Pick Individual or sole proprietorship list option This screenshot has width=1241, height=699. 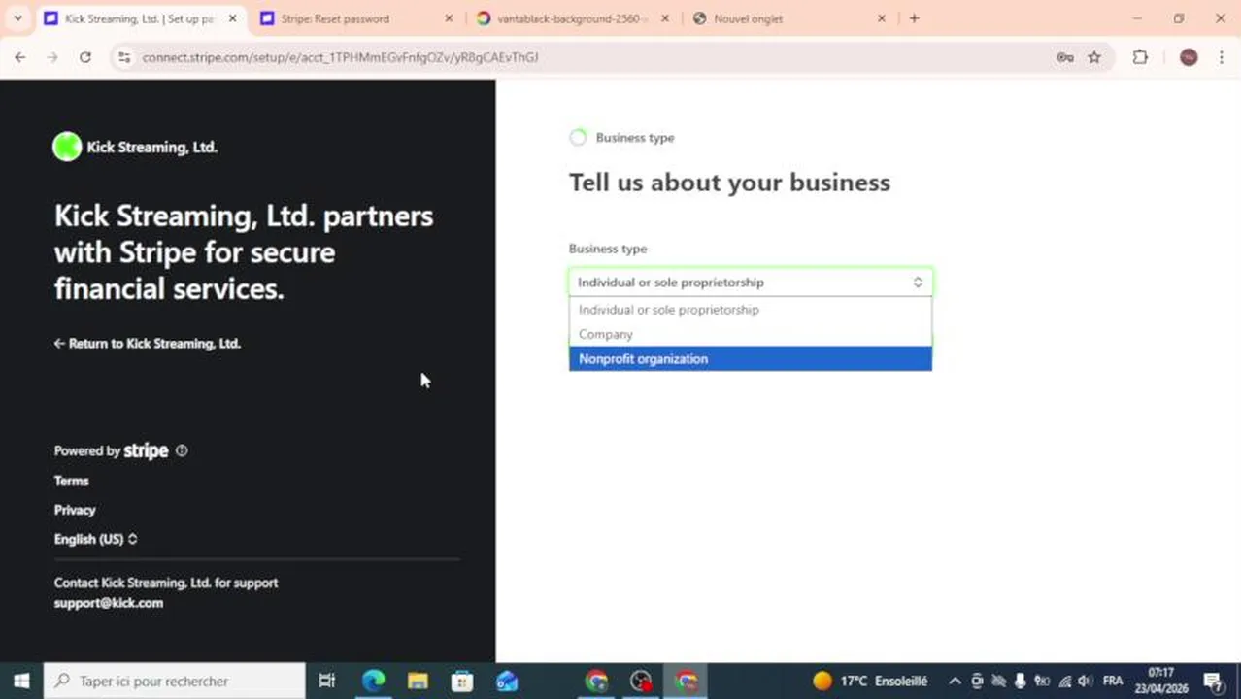(750, 310)
